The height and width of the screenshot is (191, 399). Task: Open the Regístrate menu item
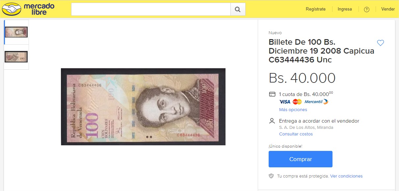click(x=315, y=9)
